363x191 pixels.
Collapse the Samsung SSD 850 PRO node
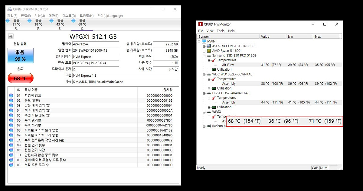pyautogui.click(x=204, y=56)
